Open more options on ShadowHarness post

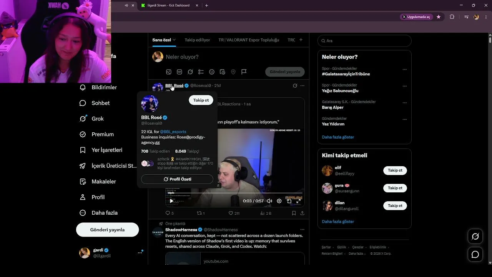[x=302, y=230]
